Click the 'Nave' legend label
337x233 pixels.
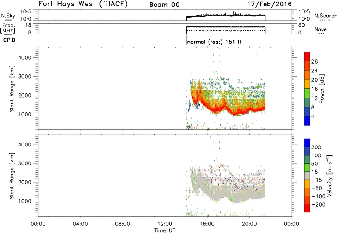pyautogui.click(x=321, y=29)
